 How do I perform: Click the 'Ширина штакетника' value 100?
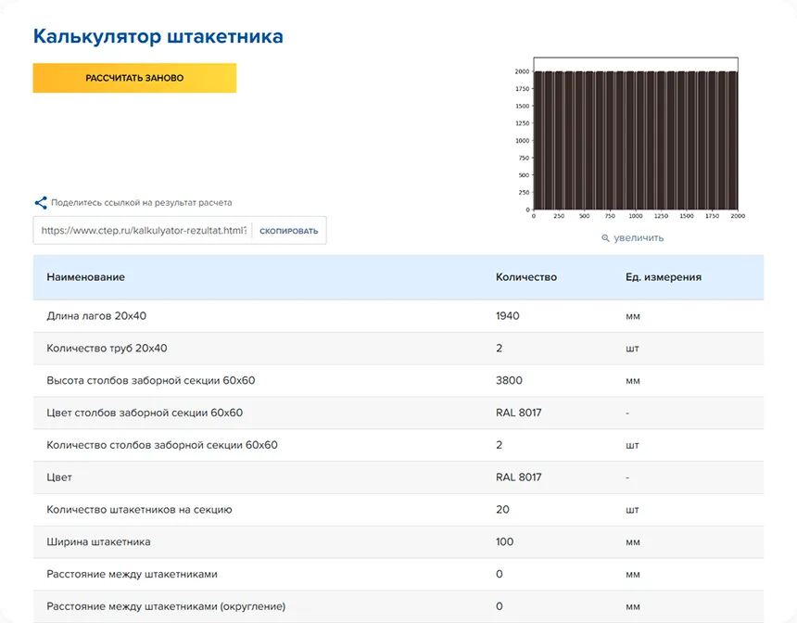[x=504, y=541]
